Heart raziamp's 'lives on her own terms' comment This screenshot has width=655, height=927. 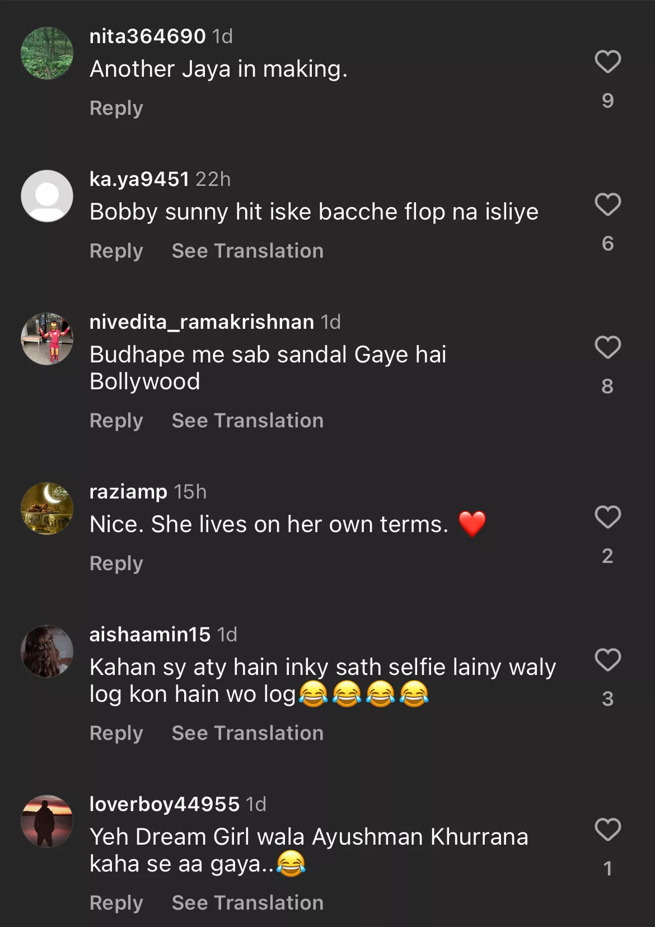pos(607,517)
